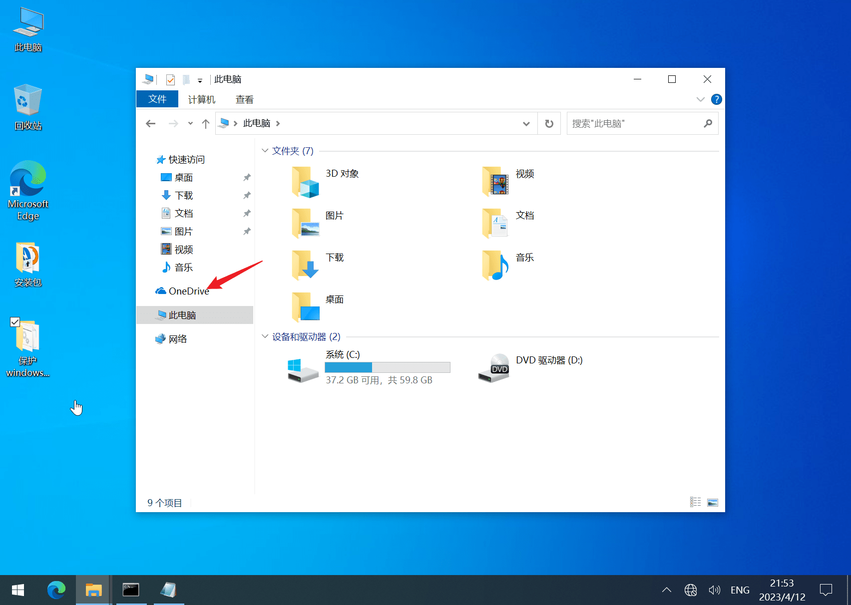Expand the 此电脑 breadcrumb arrow

pyautogui.click(x=278, y=123)
